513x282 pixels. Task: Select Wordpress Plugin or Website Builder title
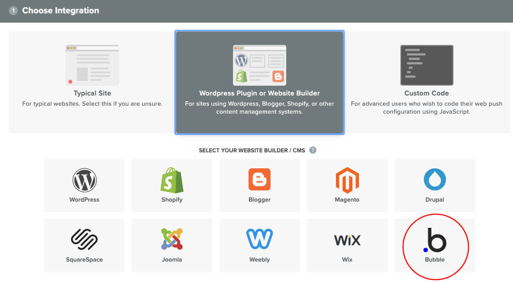[x=260, y=93]
